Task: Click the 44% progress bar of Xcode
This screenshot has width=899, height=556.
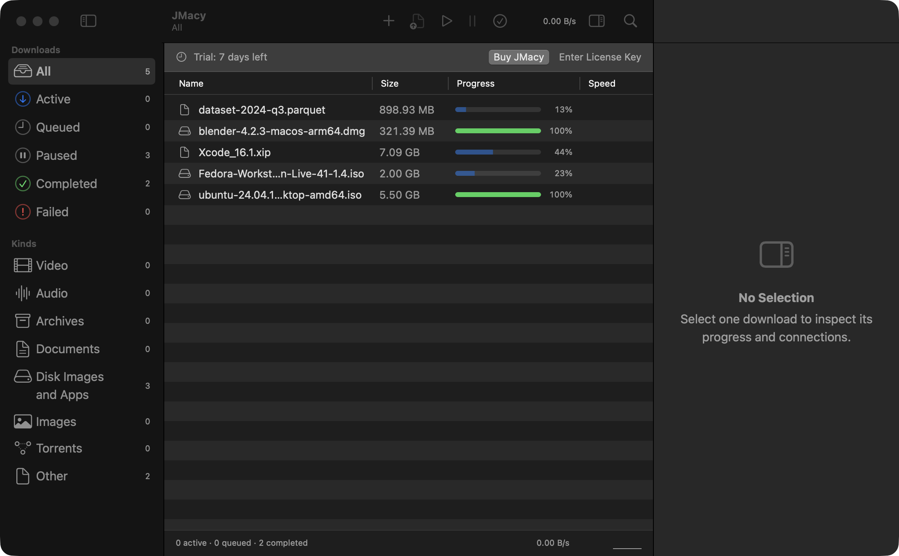Action: tap(498, 152)
